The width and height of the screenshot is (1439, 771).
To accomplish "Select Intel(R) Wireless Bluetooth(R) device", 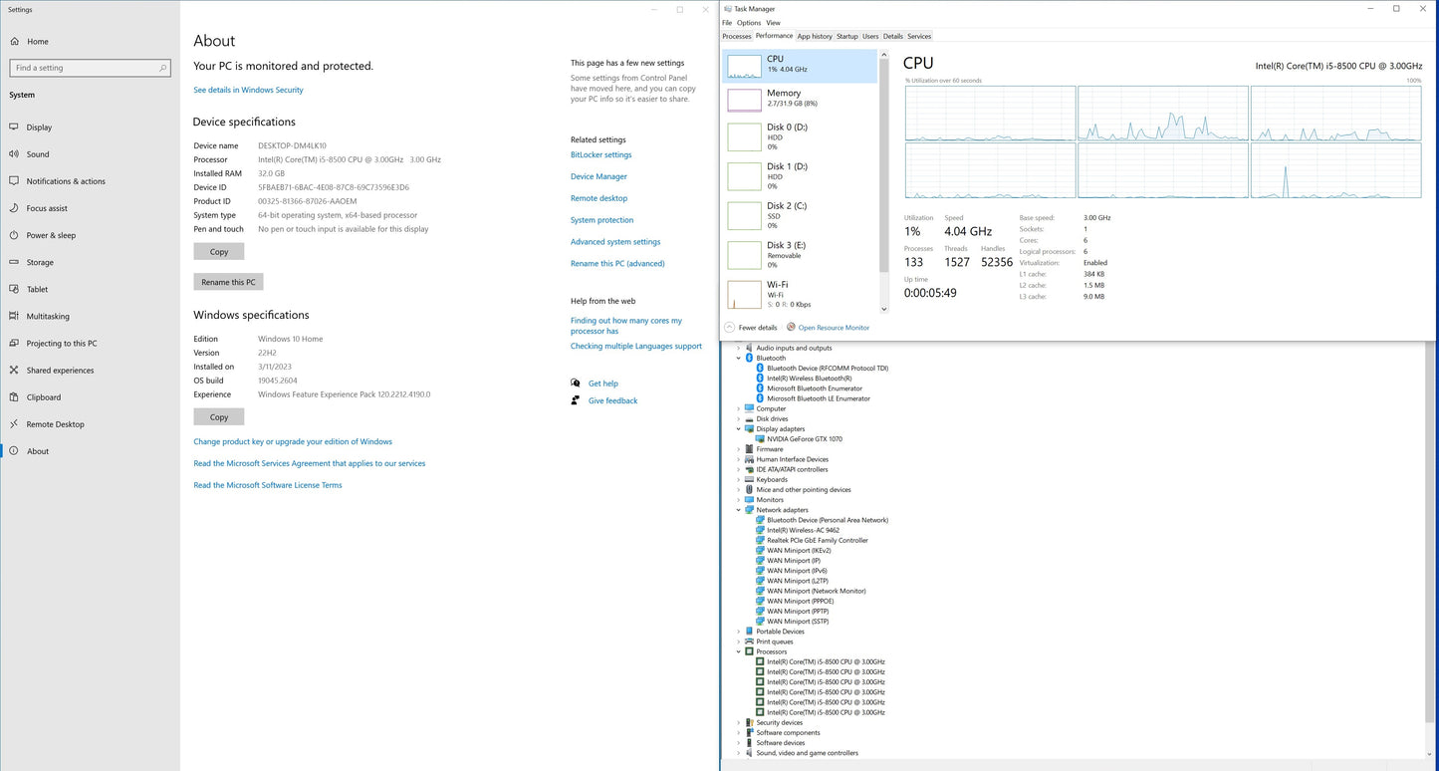I will point(809,379).
